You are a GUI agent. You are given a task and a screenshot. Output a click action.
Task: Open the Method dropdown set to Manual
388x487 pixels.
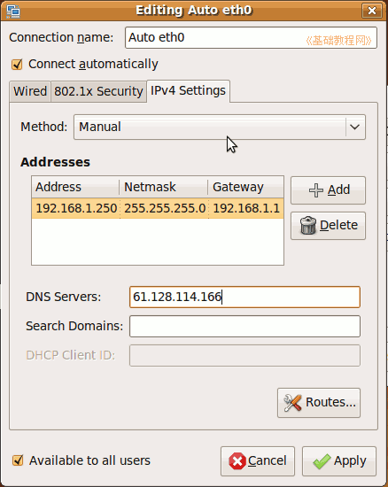tap(220, 127)
